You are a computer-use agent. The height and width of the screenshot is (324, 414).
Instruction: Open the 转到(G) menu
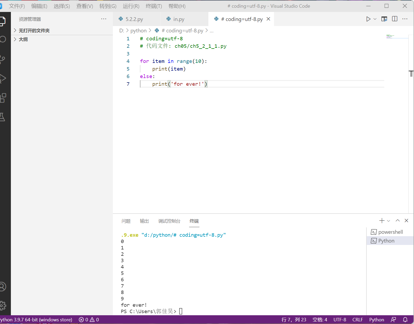(x=108, y=6)
